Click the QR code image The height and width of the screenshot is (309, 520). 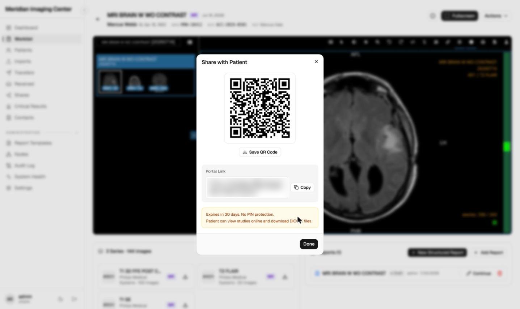coord(260,108)
